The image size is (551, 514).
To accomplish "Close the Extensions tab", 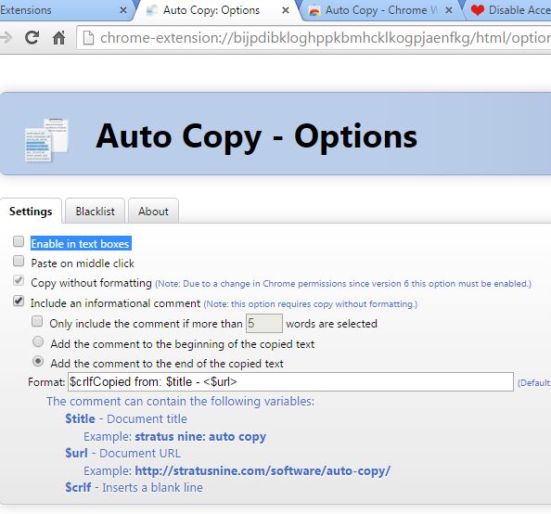I will [x=123, y=10].
